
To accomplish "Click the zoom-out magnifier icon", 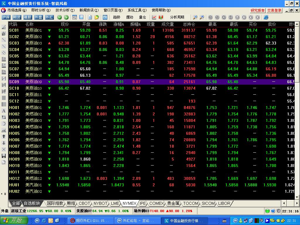I will click(x=195, y=17).
